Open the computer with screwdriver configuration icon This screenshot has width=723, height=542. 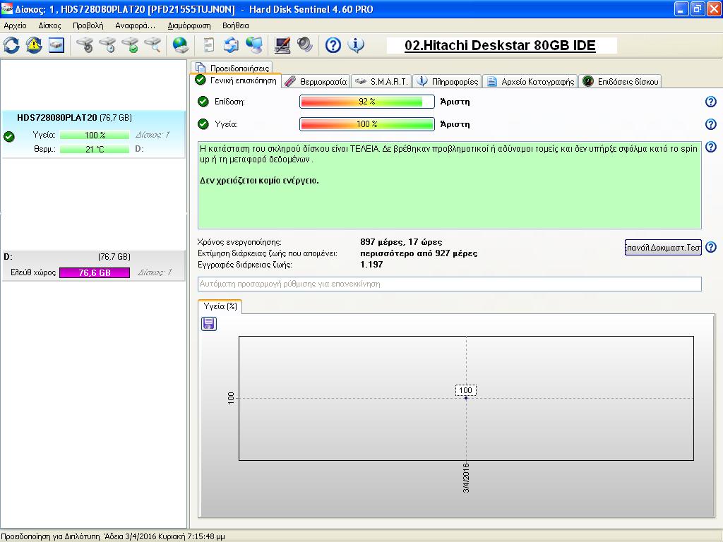pos(282,45)
